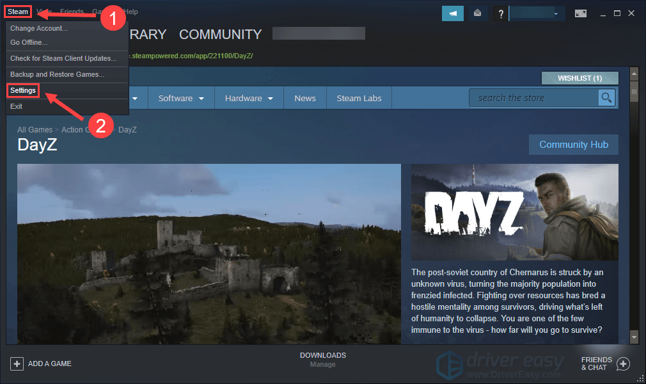Enter Big Picture mode
Image resolution: width=646 pixels, height=384 pixels.
tap(581, 13)
